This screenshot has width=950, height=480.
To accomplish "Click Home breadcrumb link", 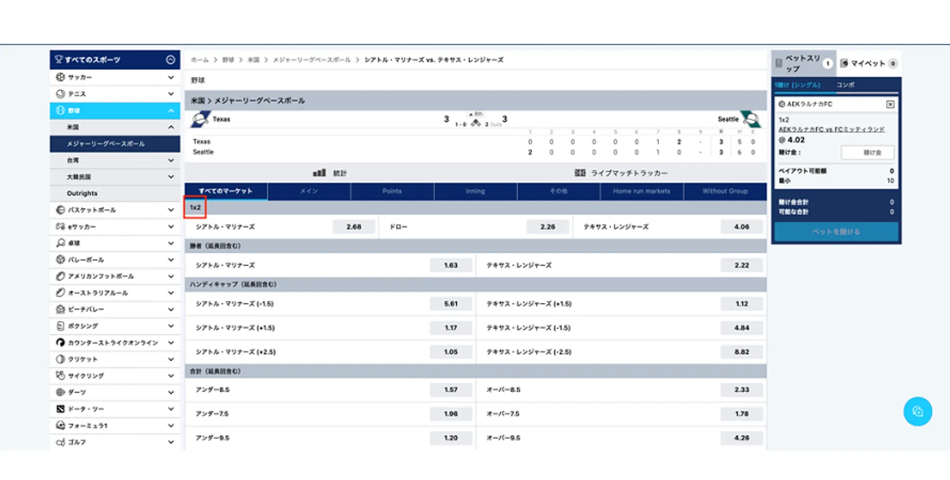I will tap(200, 60).
